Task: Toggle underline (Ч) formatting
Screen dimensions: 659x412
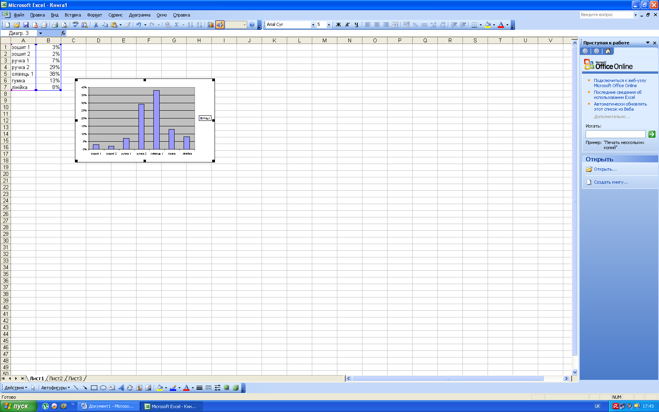Action: 356,25
